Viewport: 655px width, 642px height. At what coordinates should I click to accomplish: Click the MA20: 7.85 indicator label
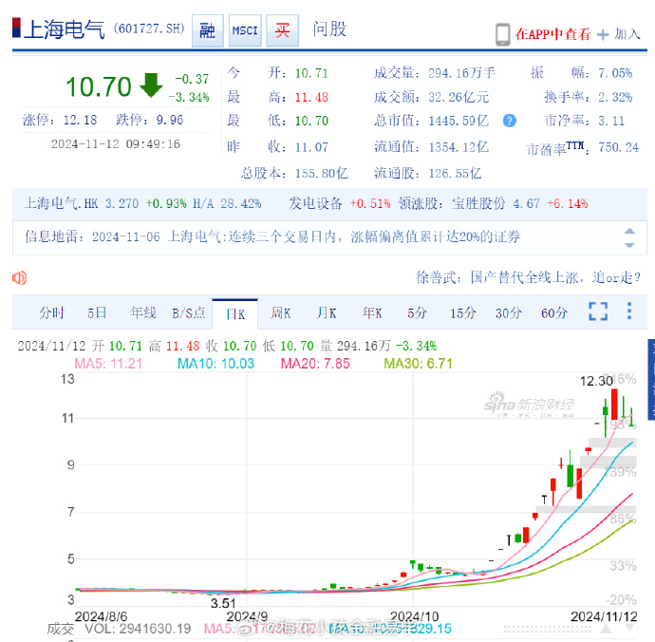click(315, 364)
